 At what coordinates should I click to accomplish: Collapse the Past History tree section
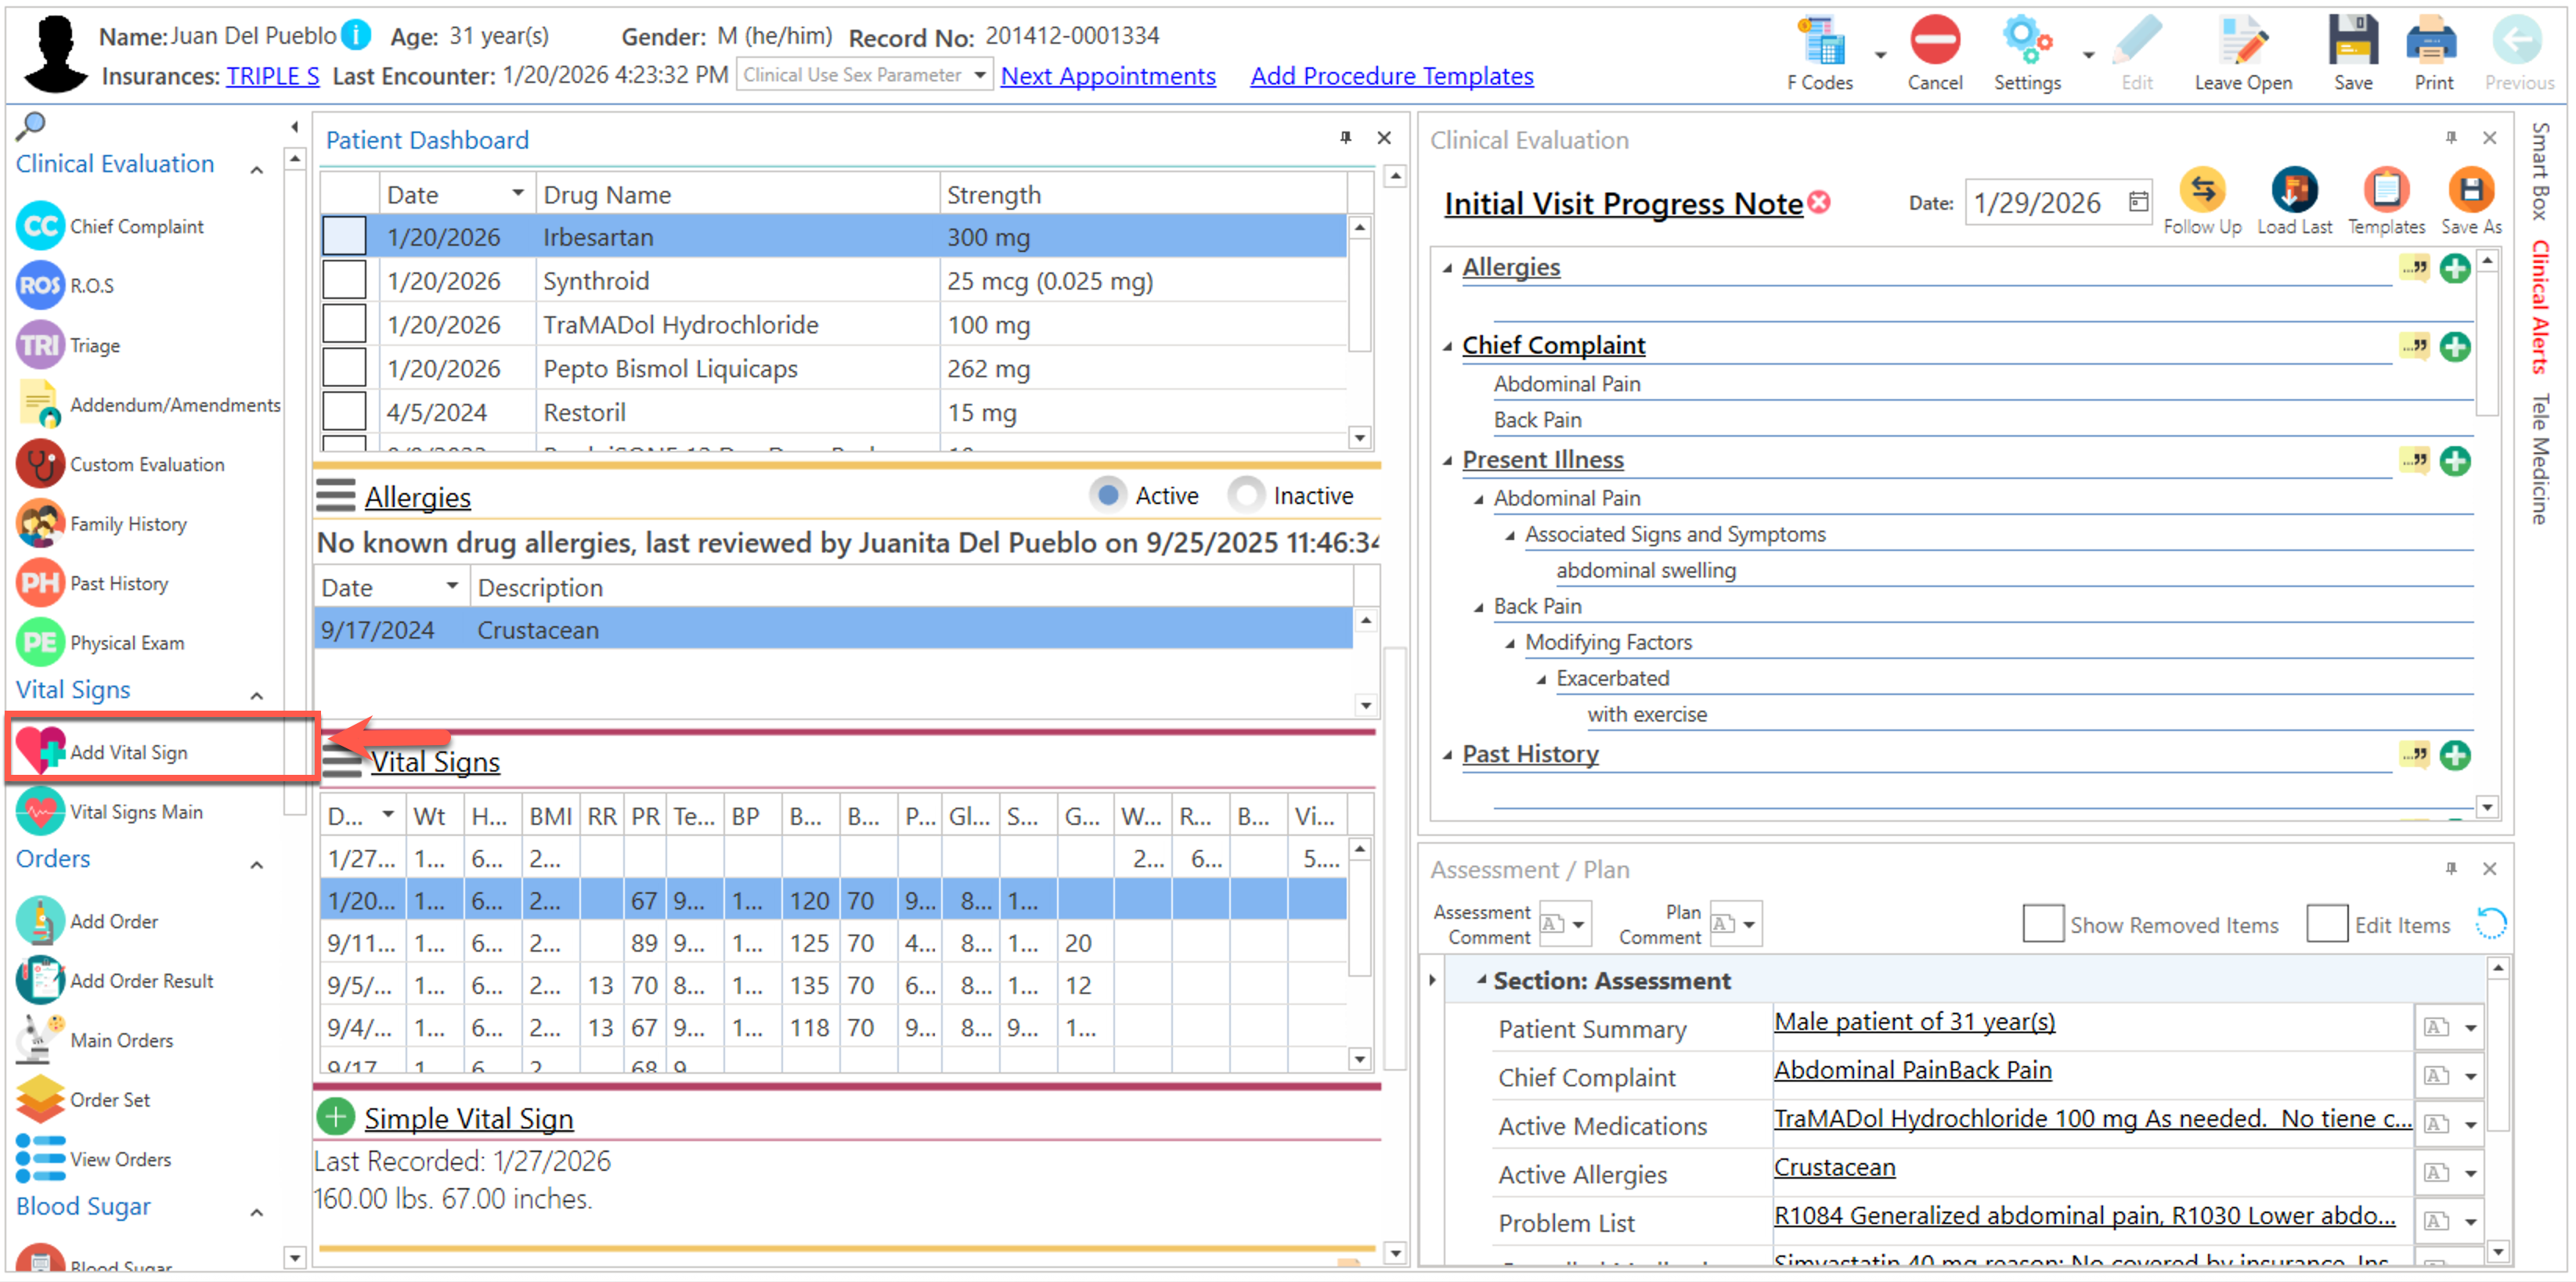(1447, 755)
